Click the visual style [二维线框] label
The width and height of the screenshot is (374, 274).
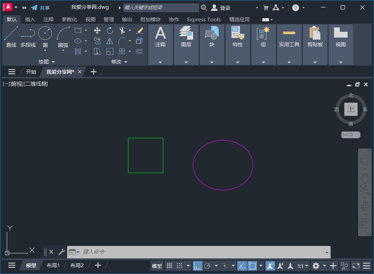click(x=36, y=84)
